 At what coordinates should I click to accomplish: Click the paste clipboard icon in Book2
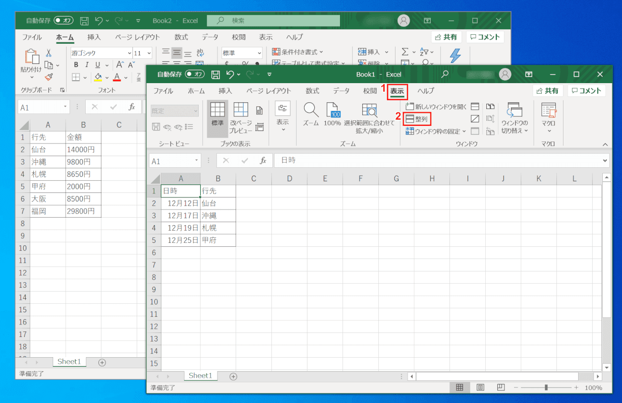tap(31, 57)
